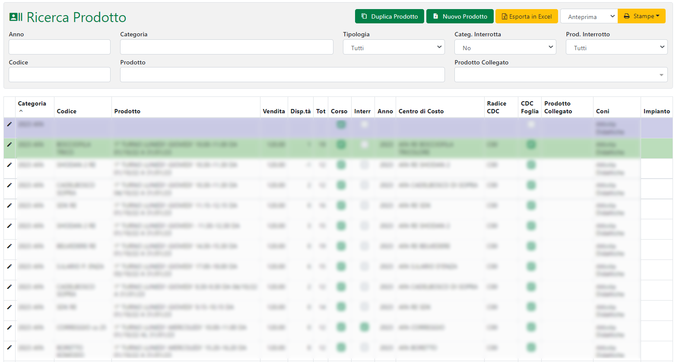This screenshot has width=676, height=362.
Task: Click edit pencil on green highlighted row
Action: pyautogui.click(x=9, y=144)
